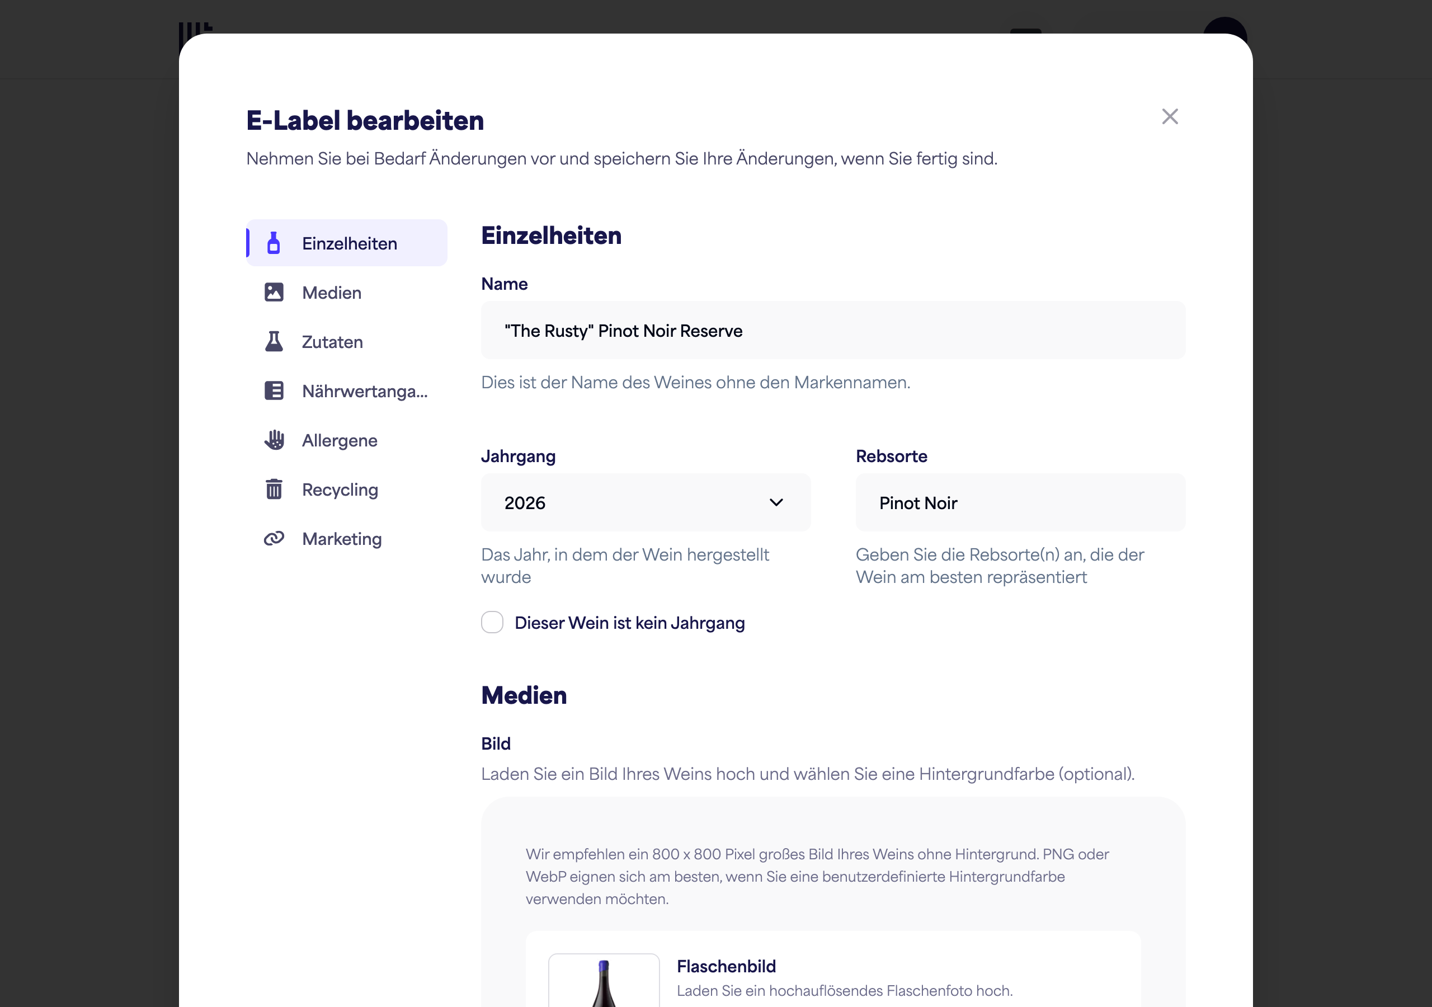The width and height of the screenshot is (1432, 1007).
Task: Enable 'Dieser Wein ist kein Jahrgang' checkbox
Action: [x=492, y=623]
